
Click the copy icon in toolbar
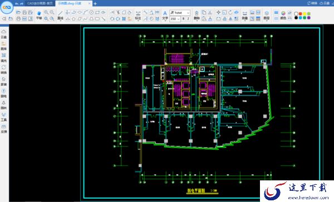pyautogui.click(x=204, y=12)
